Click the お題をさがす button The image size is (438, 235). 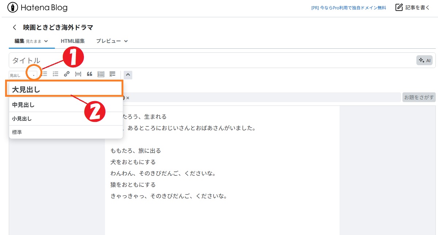tap(419, 97)
